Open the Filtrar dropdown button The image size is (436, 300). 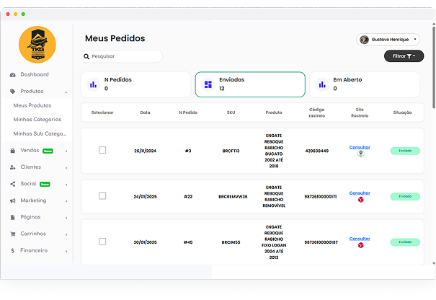(x=404, y=56)
